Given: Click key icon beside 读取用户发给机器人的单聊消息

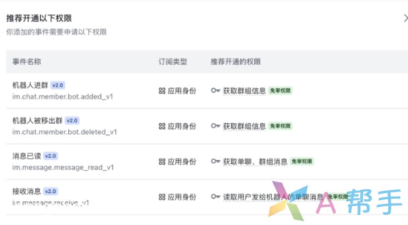Looking at the screenshot, I should pos(215,197).
